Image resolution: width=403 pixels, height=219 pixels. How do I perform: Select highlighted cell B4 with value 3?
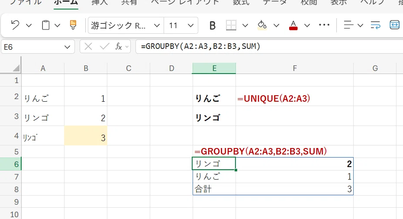[86, 135]
